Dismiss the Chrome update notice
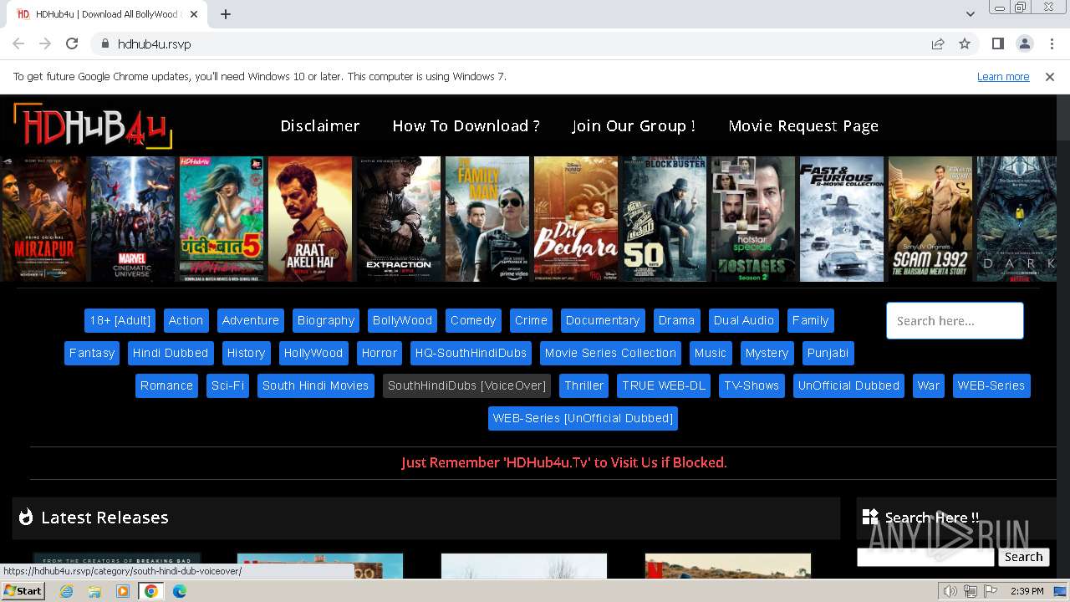 point(1050,77)
